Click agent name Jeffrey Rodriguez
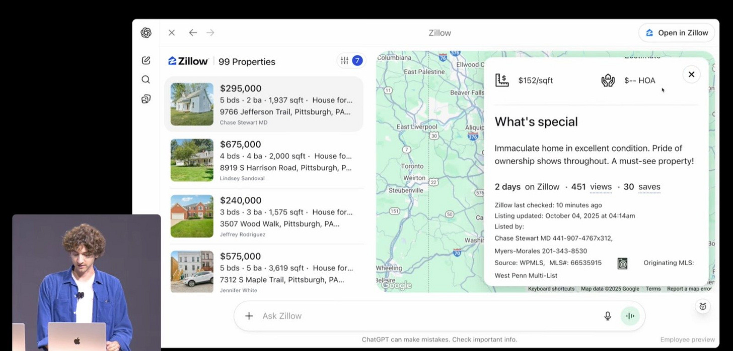Screen dimensions: 733x351 click(243, 235)
